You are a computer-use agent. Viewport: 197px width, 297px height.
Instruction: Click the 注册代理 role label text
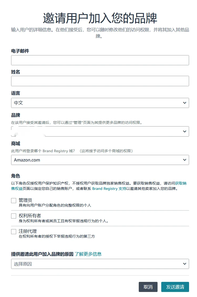[x=28, y=231]
